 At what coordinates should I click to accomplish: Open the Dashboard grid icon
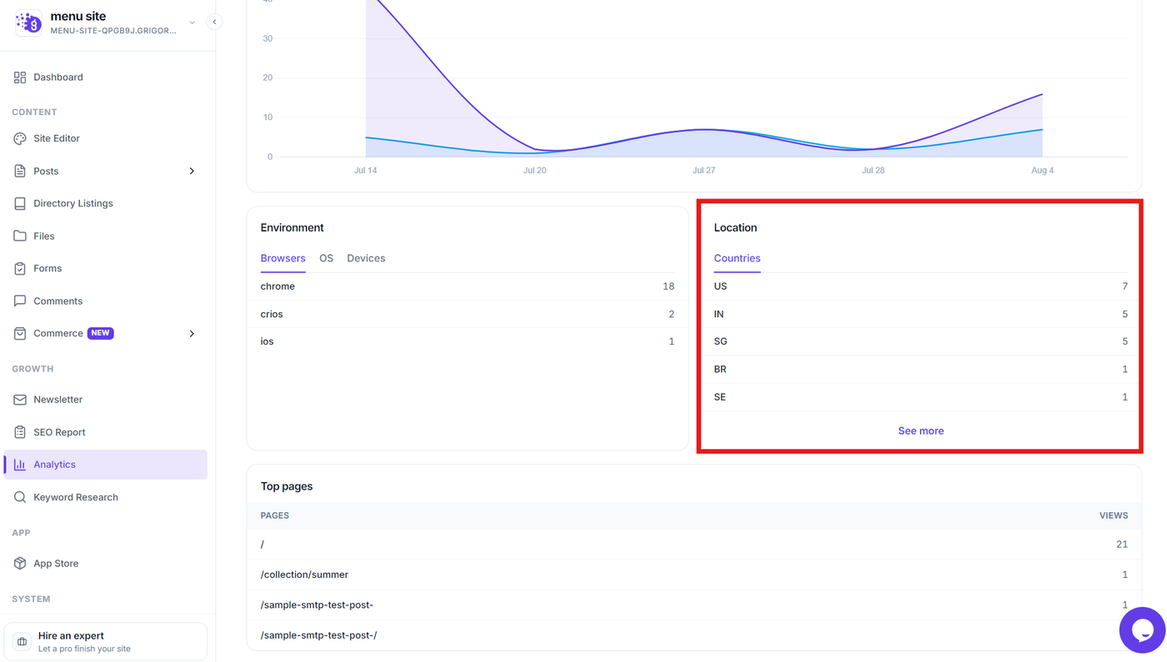[20, 77]
